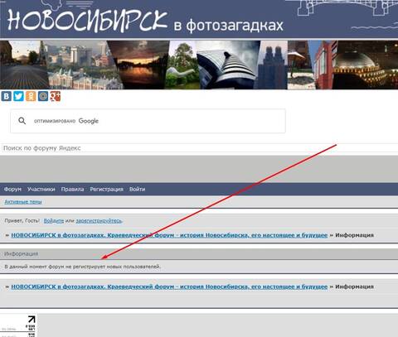398x337 pixels.
Task: Share the page via VK icon
Action: pos(7,96)
